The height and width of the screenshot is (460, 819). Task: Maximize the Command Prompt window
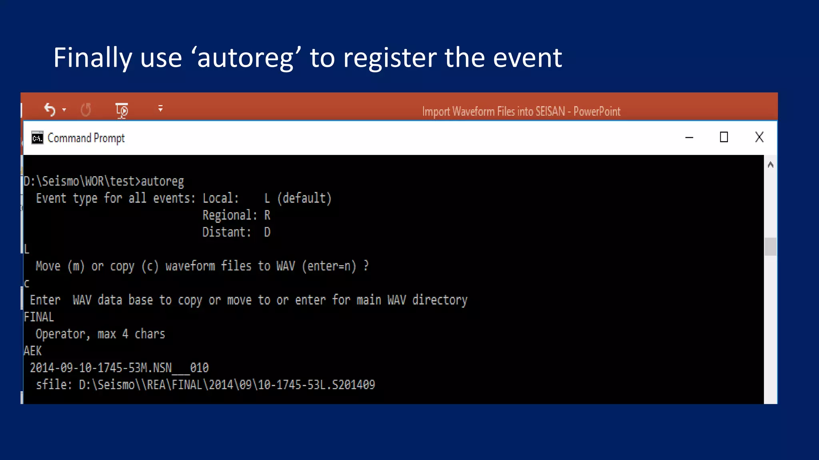[723, 137]
